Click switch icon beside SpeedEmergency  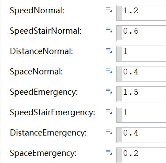click(x=109, y=91)
